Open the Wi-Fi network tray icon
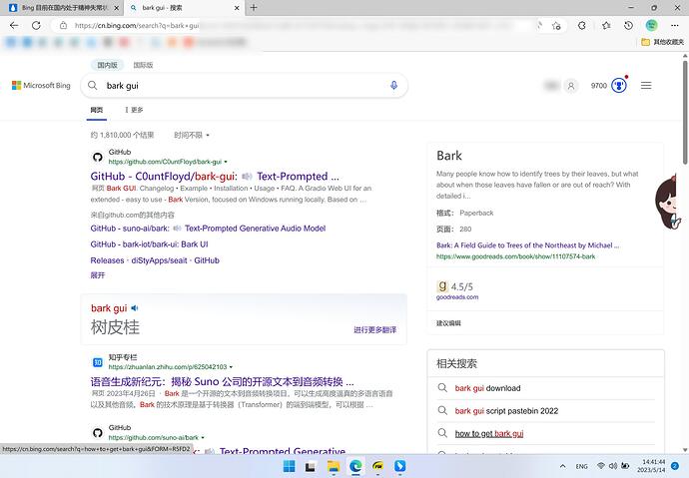Image resolution: width=689 pixels, height=478 pixels. click(601, 466)
